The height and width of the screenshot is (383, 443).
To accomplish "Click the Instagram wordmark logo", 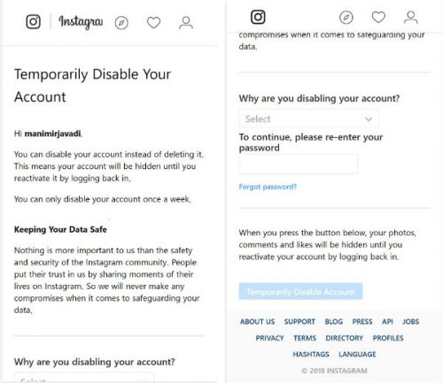I will [x=81, y=22].
